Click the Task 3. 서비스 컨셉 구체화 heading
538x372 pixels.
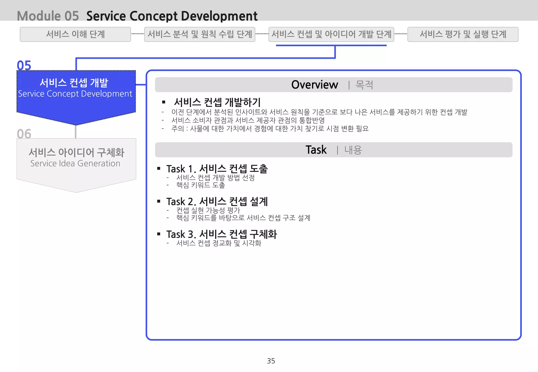(x=221, y=234)
